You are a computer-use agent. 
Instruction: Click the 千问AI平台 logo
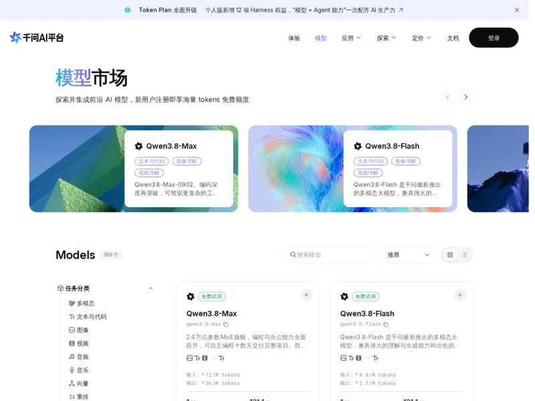coord(37,37)
